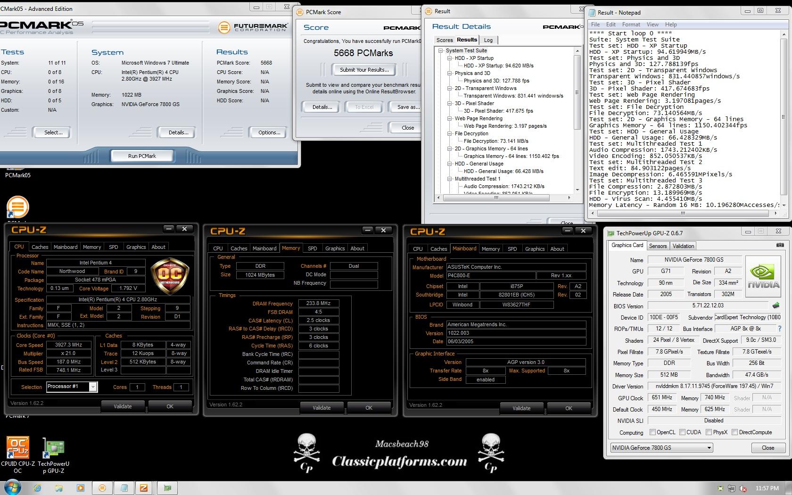Open the Notepad Format menu
The width and height of the screenshot is (792, 495).
pos(631,25)
